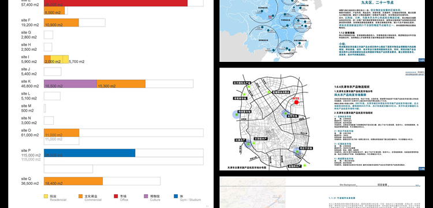Click the 1-01 page number badge
This screenshot has width=433, height=208.
pyautogui.click(x=421, y=60)
